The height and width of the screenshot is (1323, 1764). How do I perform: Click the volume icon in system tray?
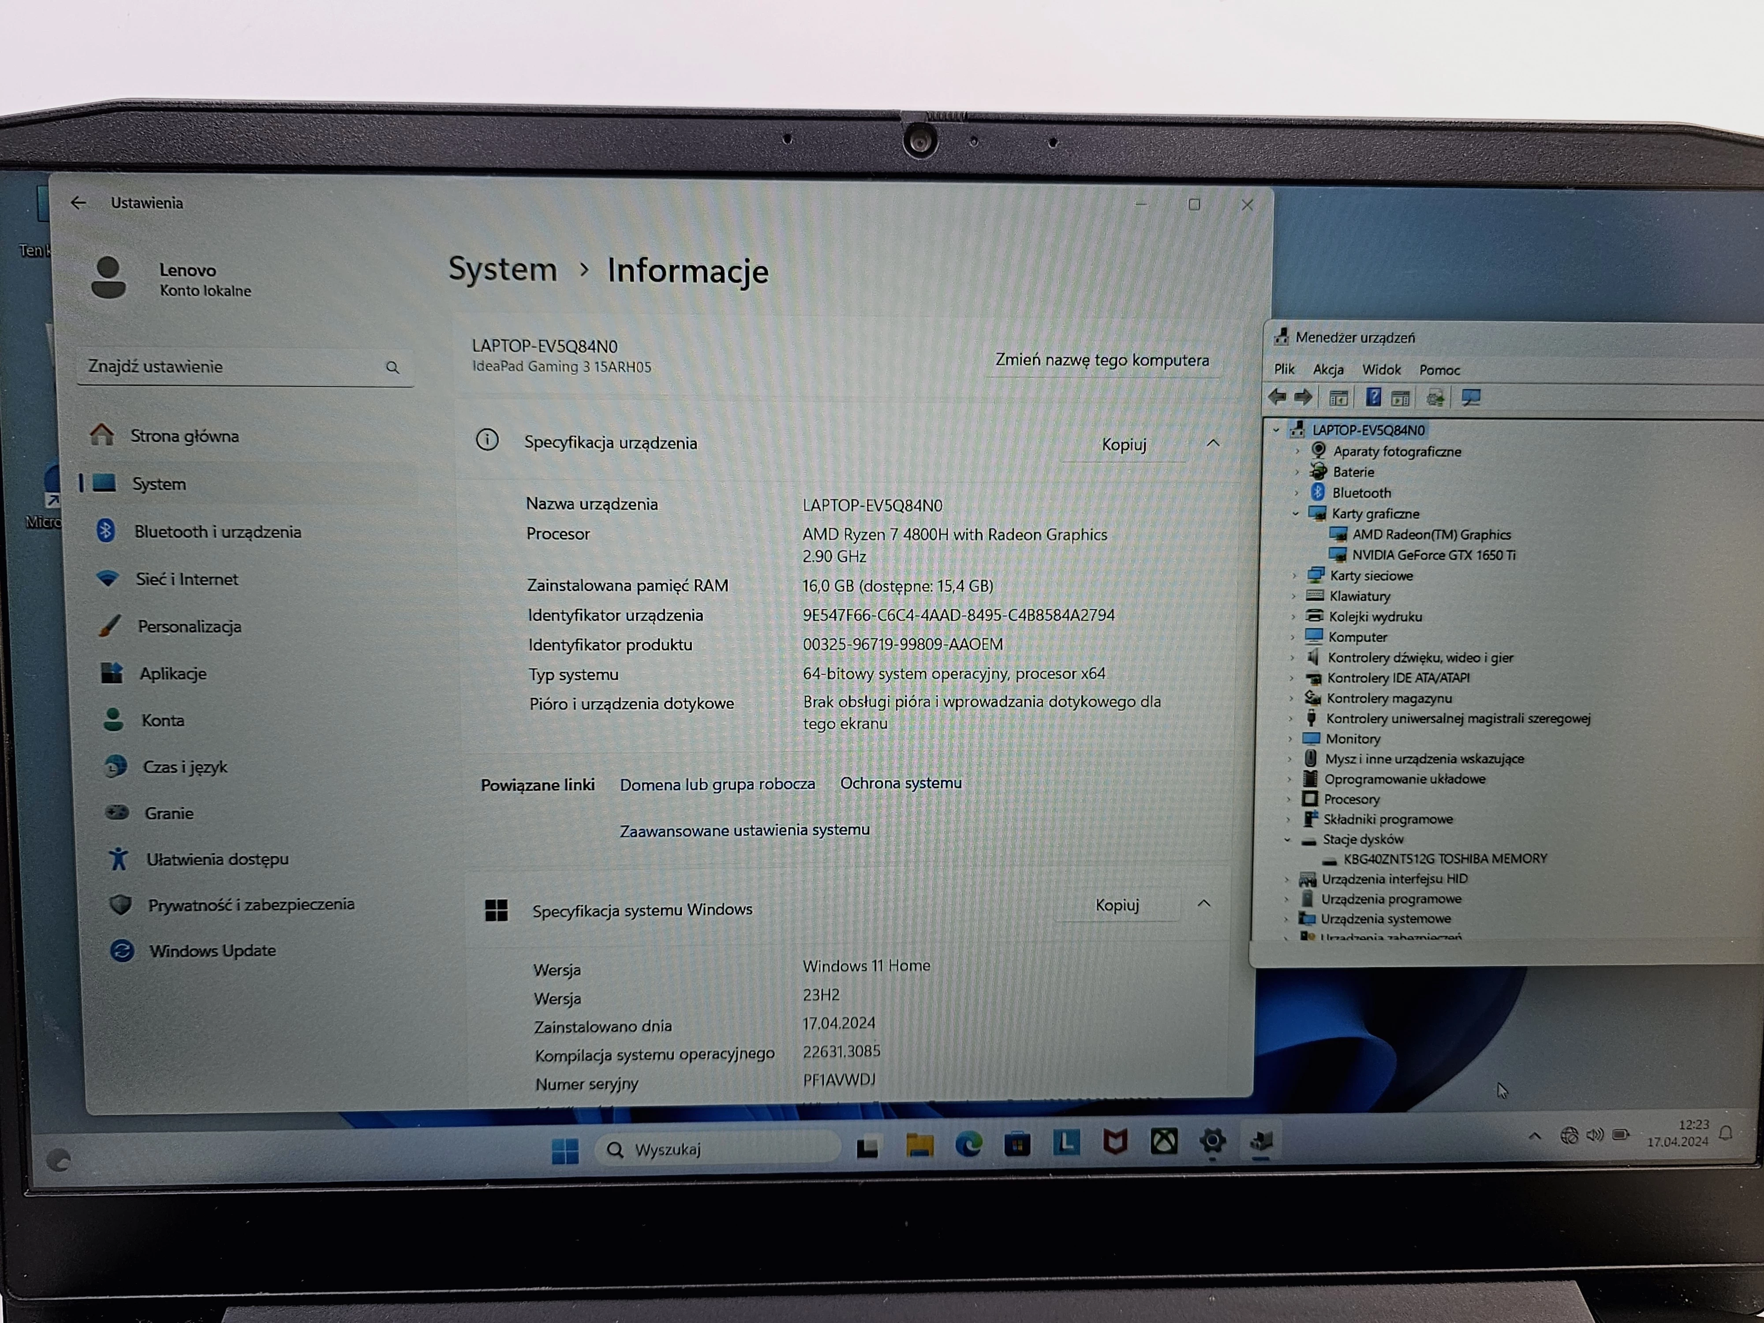pyautogui.click(x=1594, y=1135)
